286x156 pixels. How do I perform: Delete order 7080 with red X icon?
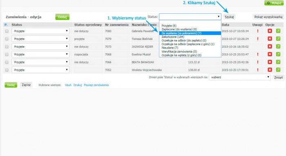tap(270, 31)
